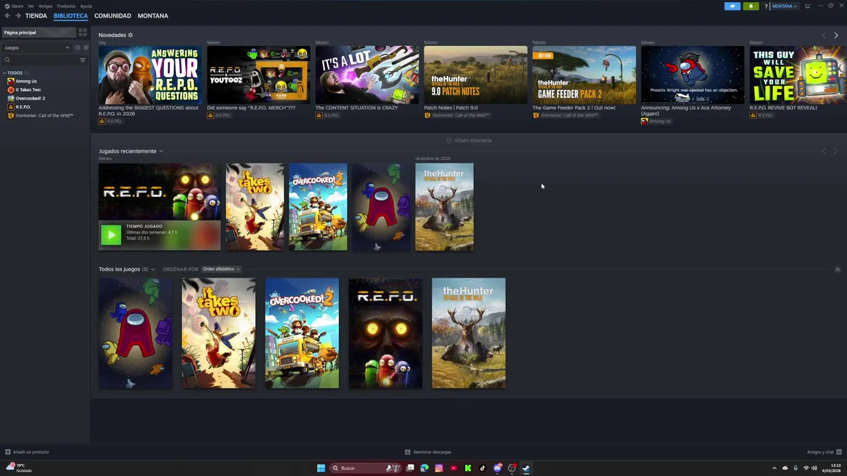This screenshot has width=847, height=476.
Task: Open TikTok from the taskbar
Action: click(482, 468)
